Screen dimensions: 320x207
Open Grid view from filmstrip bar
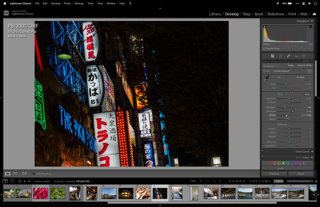(x=20, y=181)
